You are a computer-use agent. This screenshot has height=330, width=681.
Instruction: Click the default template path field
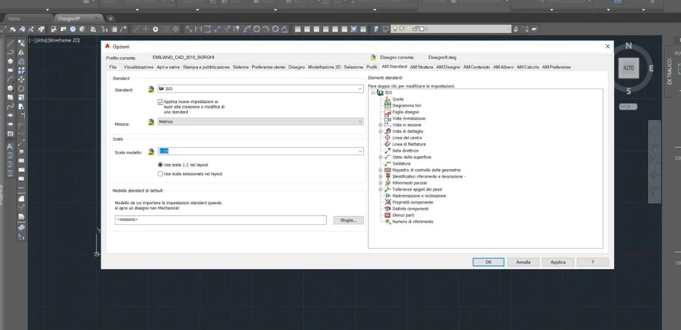click(220, 220)
